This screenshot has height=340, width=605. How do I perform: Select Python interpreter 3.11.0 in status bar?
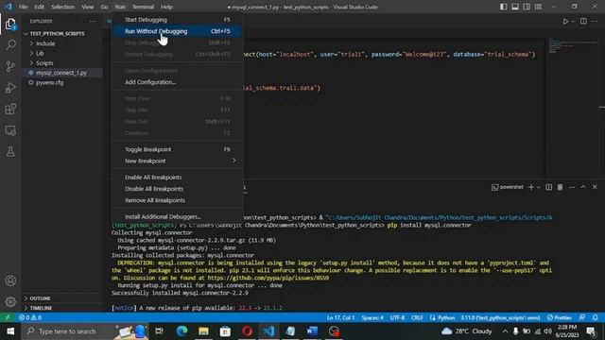[x=500, y=317]
